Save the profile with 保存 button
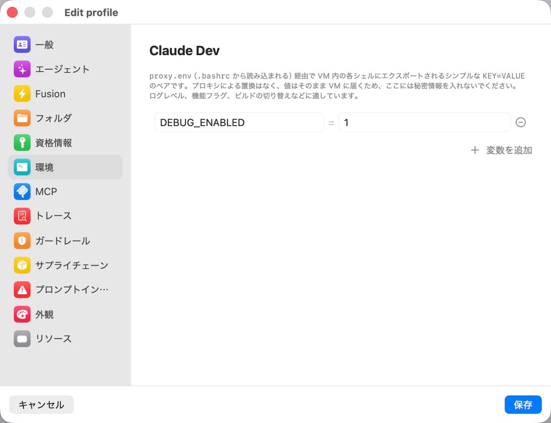This screenshot has width=551, height=423. (x=523, y=405)
